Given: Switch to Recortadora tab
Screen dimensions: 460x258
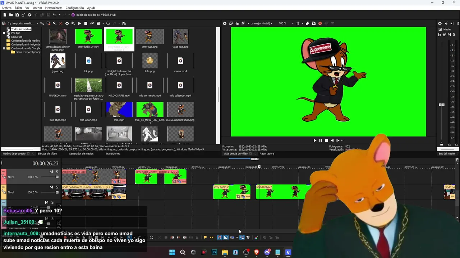Looking at the screenshot, I should coord(267,154).
